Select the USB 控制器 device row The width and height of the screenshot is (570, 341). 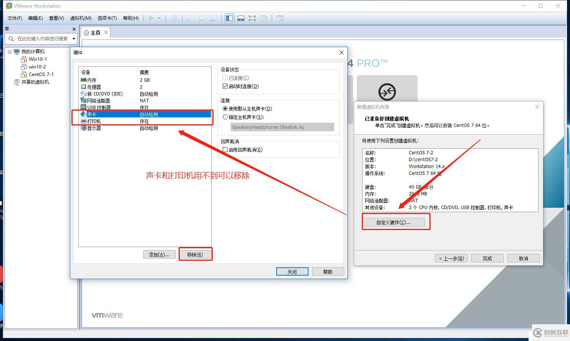(x=145, y=107)
